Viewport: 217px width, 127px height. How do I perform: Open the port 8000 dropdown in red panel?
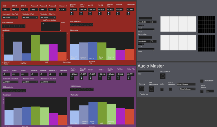[x=30, y=17]
